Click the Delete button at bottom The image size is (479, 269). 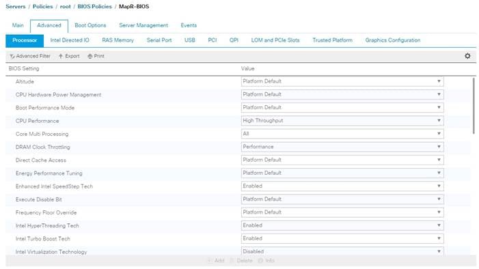pos(241,260)
